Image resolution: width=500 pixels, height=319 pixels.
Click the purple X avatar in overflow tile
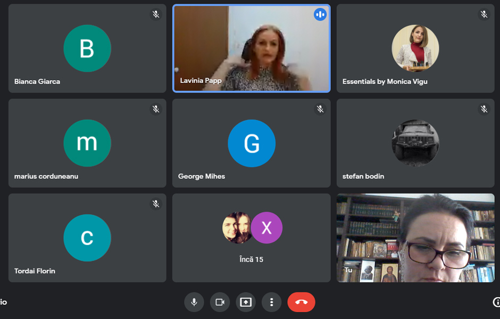266,228
